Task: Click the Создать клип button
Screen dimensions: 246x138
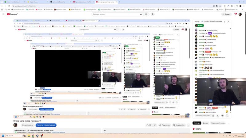Action: point(178,125)
